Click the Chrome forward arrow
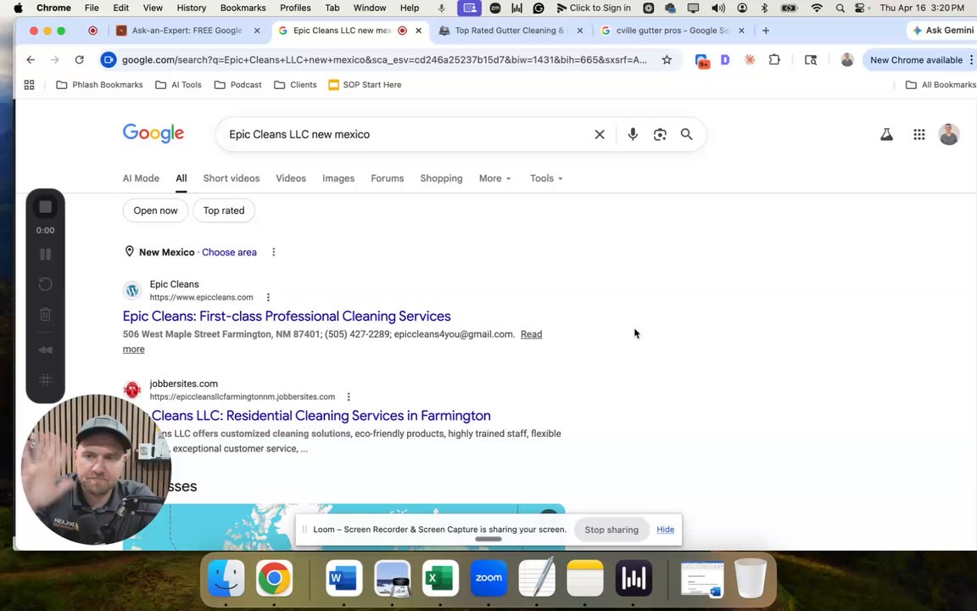The image size is (977, 611). 55,60
